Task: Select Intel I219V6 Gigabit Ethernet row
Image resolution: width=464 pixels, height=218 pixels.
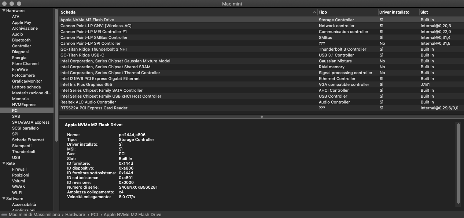Action: coord(262,79)
